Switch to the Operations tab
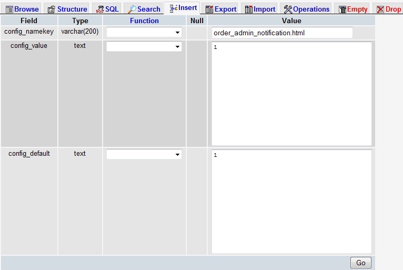Screen dimensions: 403x270 [x=306, y=9]
